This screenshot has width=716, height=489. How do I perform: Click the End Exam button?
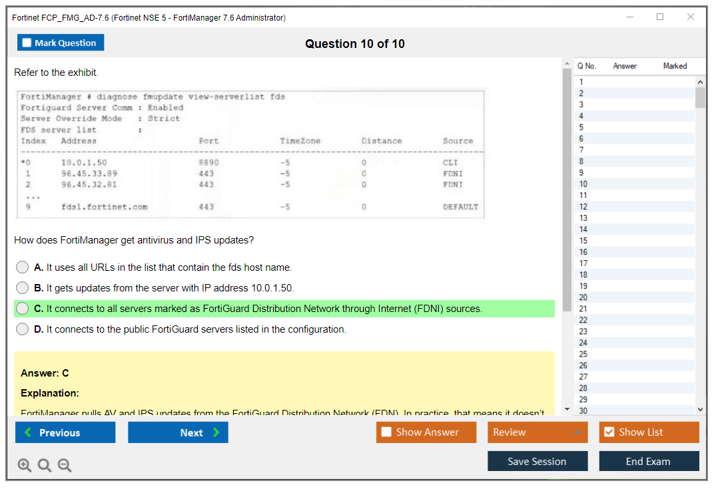tap(649, 460)
